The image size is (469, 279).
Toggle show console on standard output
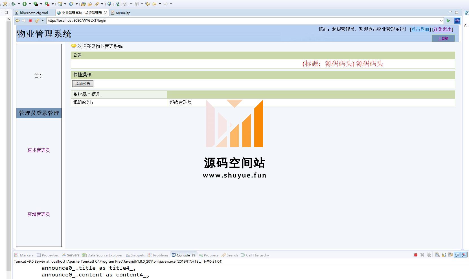457,255
